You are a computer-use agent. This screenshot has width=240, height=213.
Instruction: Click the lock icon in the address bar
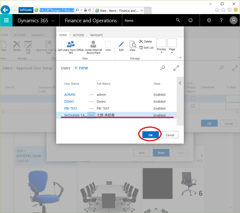(86, 10)
